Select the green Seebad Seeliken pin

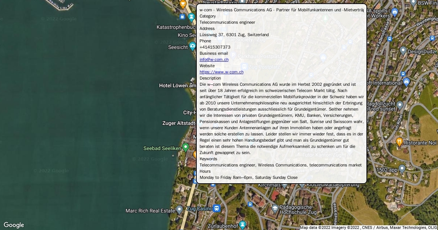pos(185,147)
